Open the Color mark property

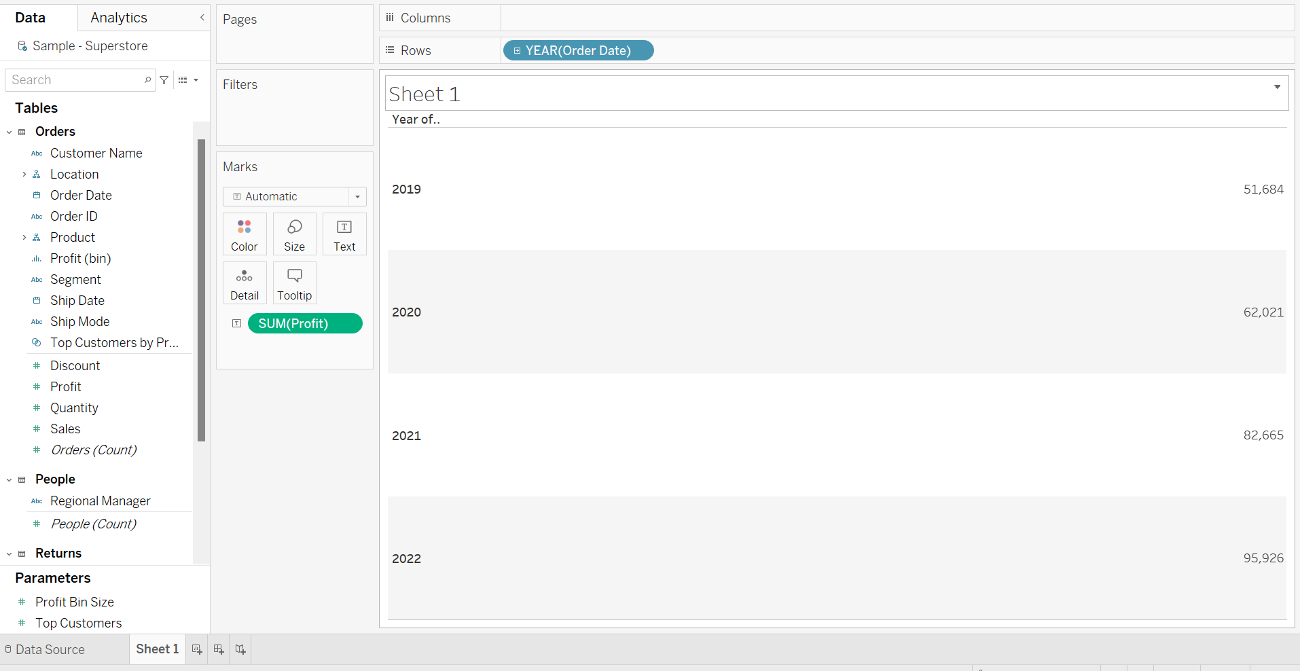(244, 234)
